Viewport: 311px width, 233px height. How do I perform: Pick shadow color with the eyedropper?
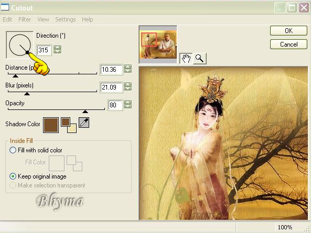[x=84, y=123]
